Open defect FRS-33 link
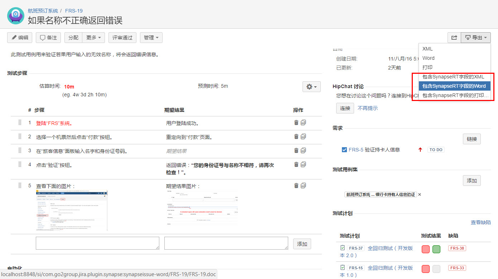 (x=457, y=268)
